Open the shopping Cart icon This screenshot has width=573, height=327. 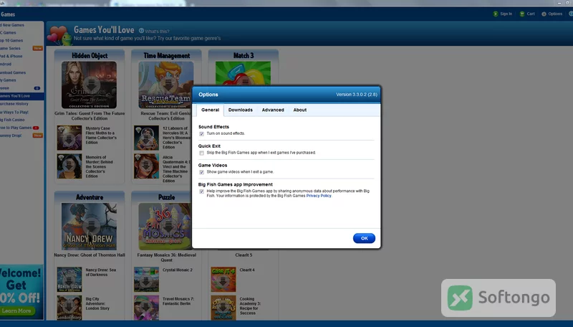tap(522, 14)
